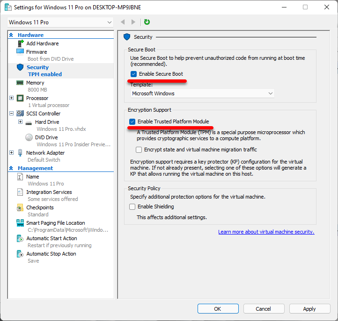Image resolution: width=338 pixels, height=321 pixels.
Task: Expand the Network Adapter node
Action: tap(12, 152)
